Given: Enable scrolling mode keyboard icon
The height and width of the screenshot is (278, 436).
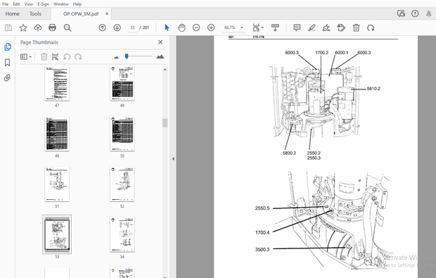Looking at the screenshot, I should (x=275, y=27).
